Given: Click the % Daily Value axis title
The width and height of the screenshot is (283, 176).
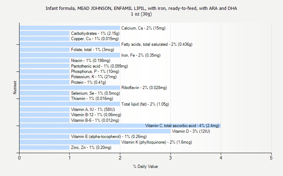Looking at the screenshot, I should tap(145, 166).
